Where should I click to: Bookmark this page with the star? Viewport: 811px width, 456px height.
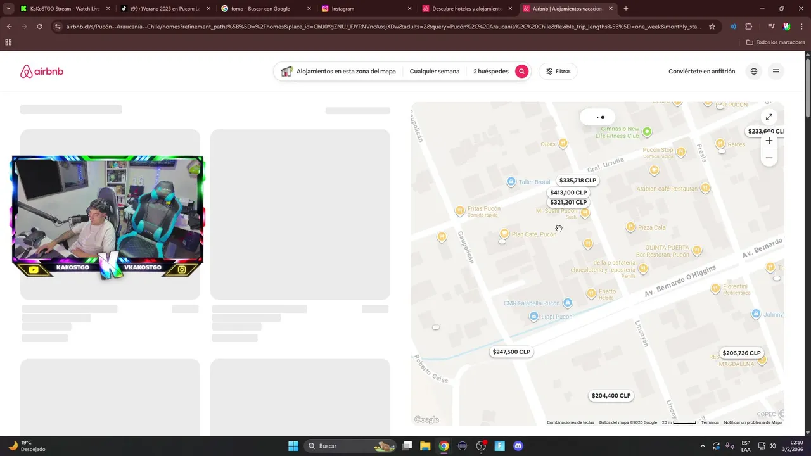click(x=712, y=27)
